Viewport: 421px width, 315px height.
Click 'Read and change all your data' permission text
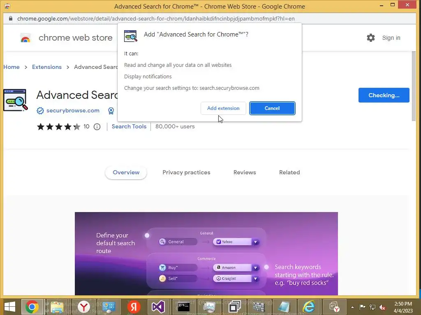coord(178,65)
